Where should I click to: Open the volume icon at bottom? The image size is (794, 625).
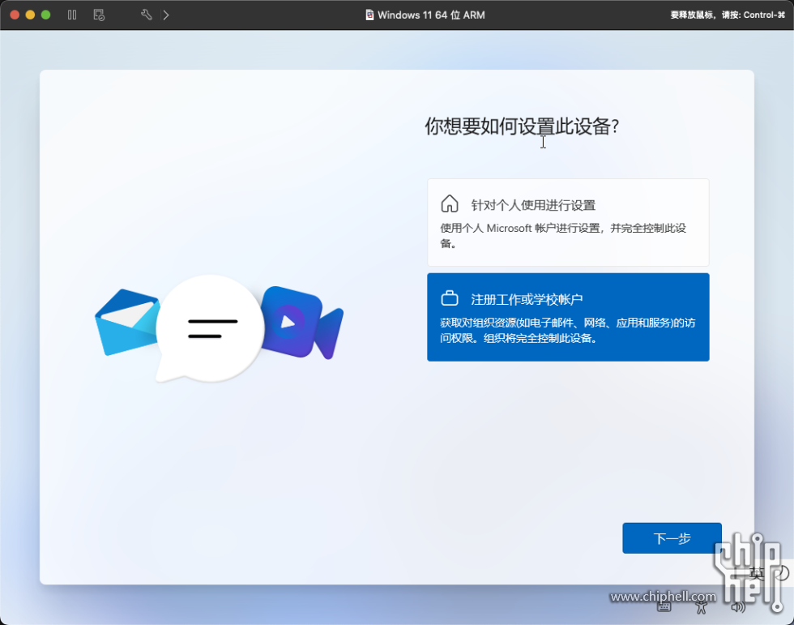[738, 607]
